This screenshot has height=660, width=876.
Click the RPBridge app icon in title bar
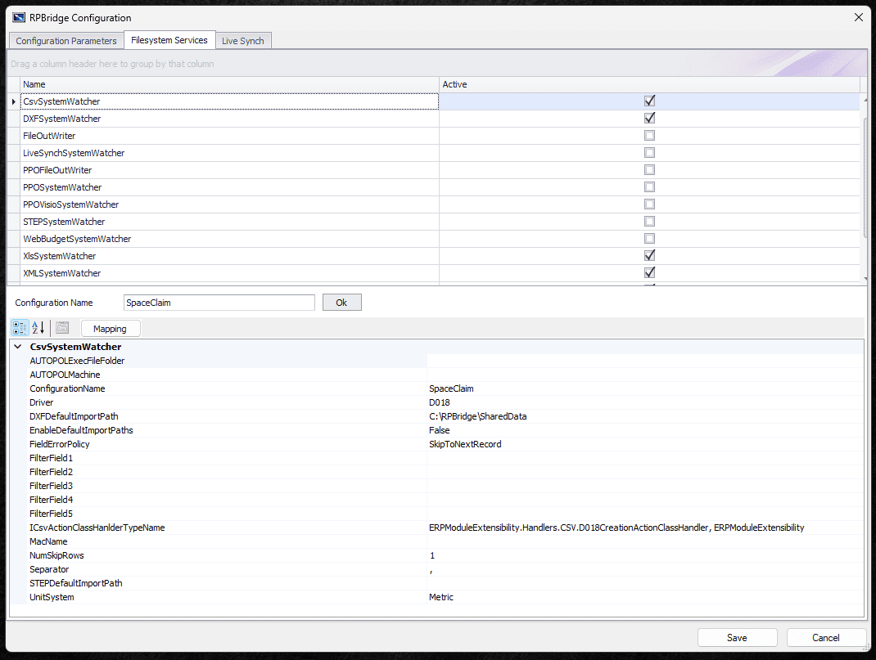tap(19, 17)
